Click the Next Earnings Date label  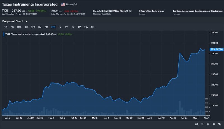tap(102, 14)
